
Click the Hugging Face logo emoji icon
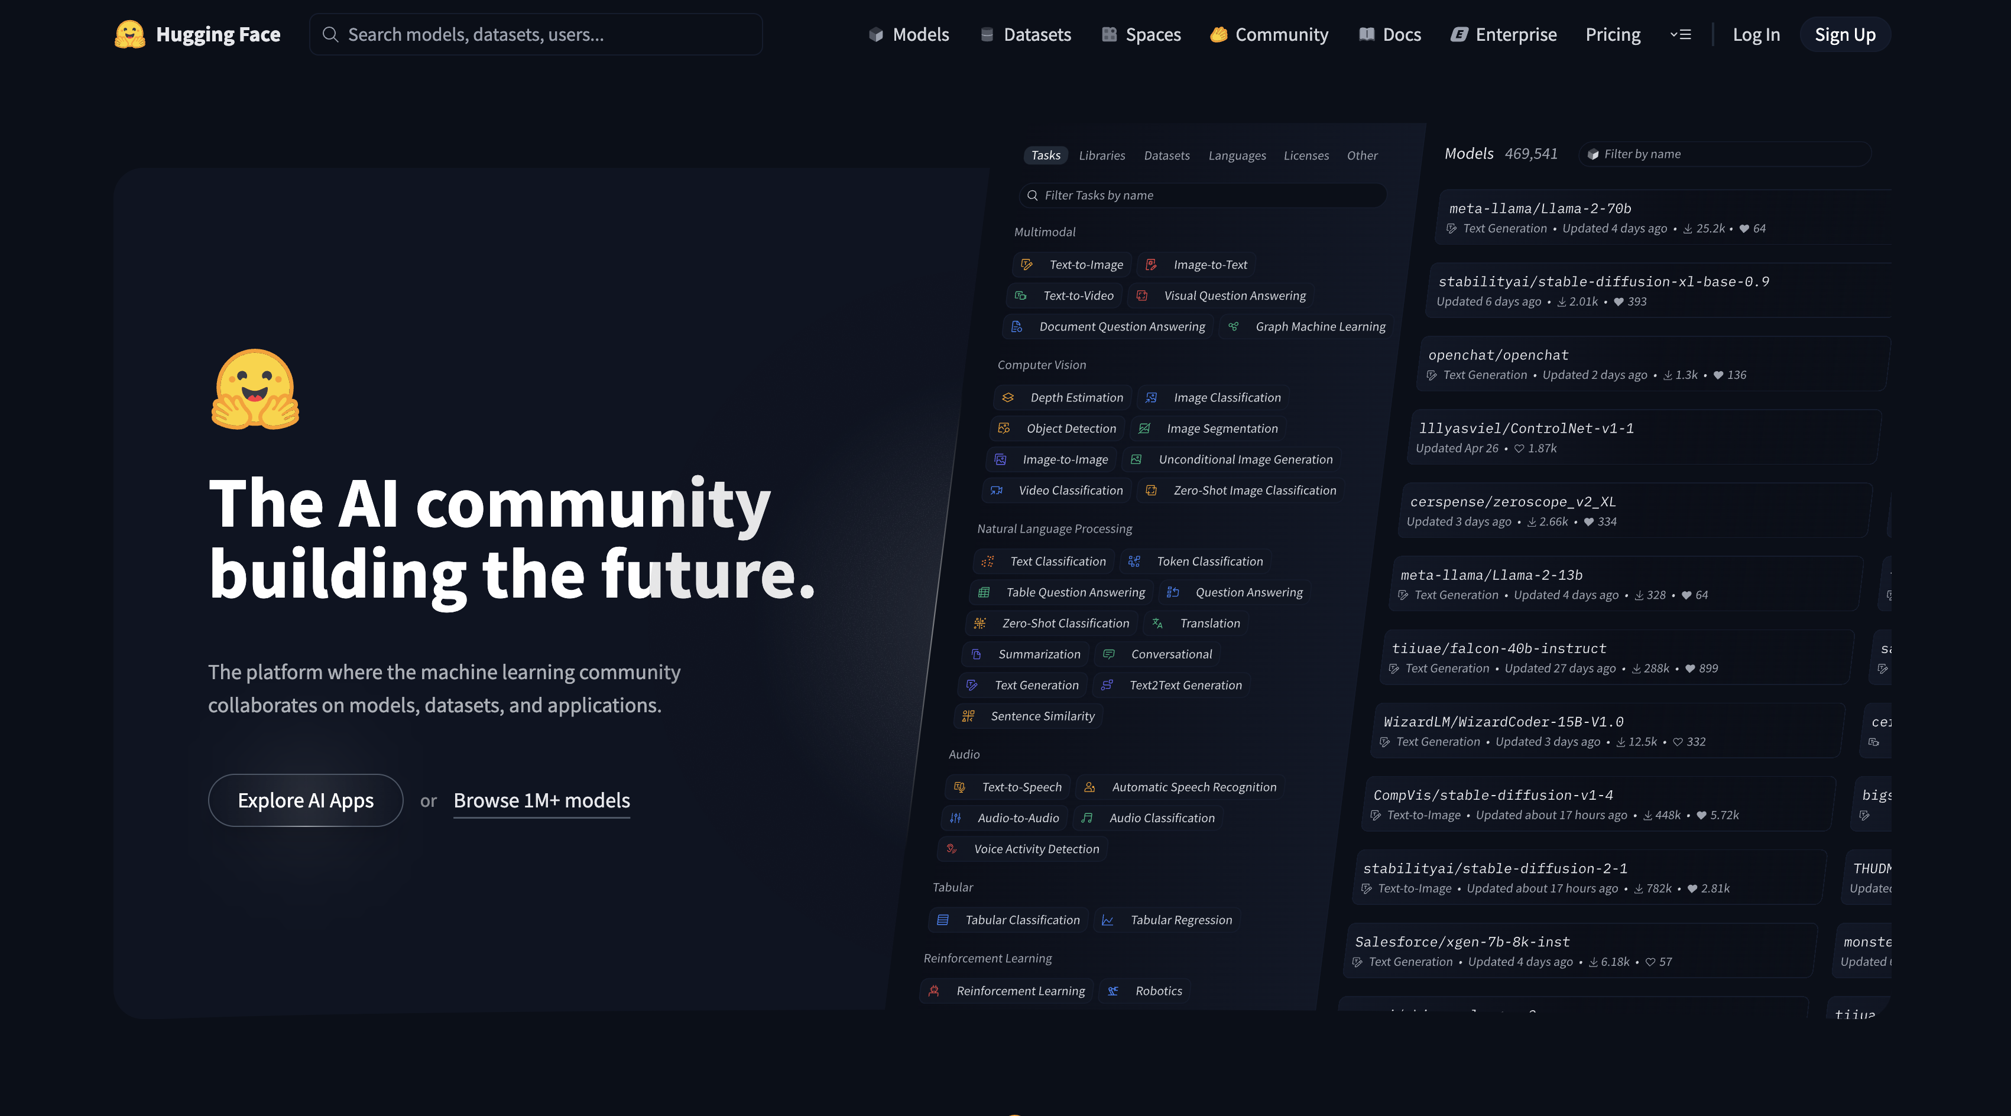(129, 34)
